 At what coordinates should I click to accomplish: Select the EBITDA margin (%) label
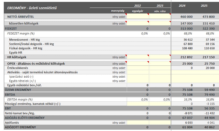point(20,99)
